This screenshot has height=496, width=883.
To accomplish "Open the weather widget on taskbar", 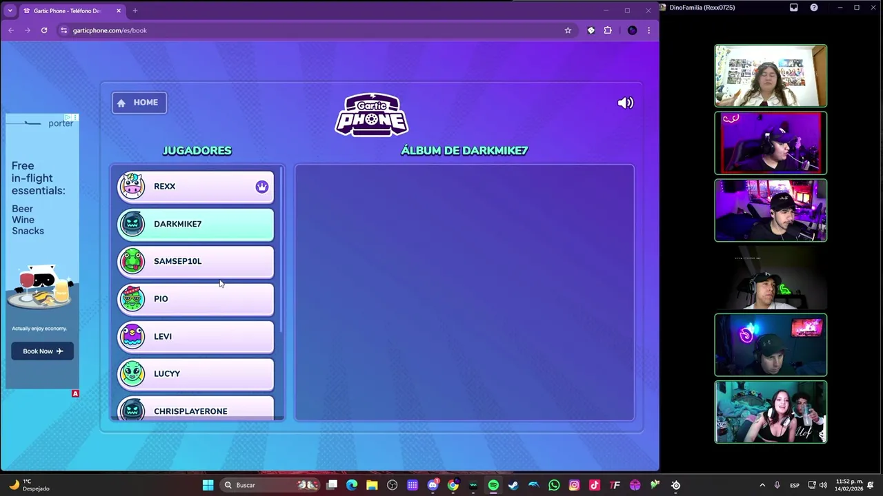I will (x=29, y=485).
